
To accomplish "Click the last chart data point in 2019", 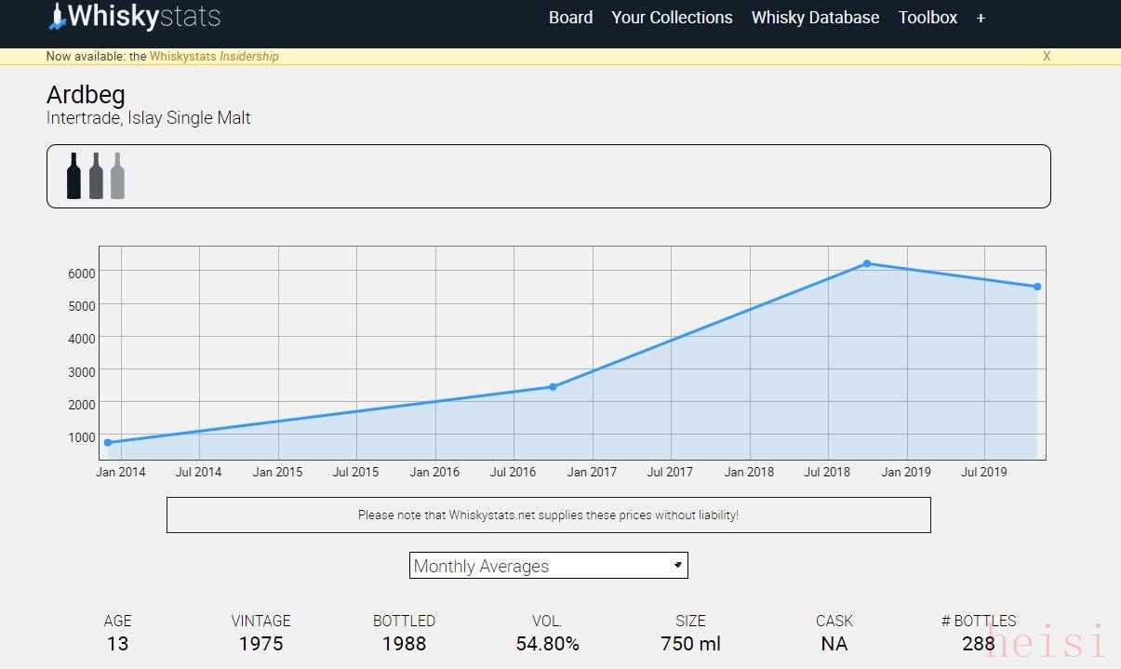I will (x=1037, y=287).
